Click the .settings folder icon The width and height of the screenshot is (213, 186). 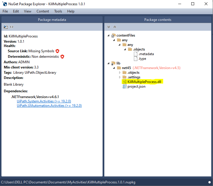(124, 77)
